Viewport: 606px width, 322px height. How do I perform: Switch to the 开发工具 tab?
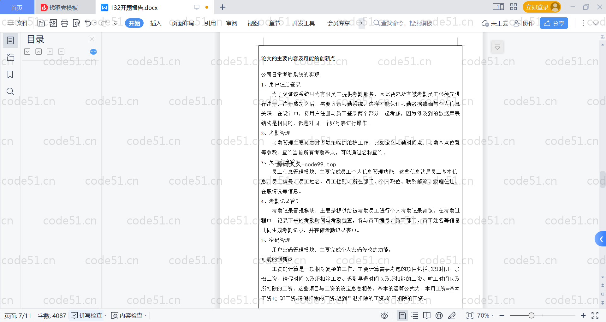(303, 23)
